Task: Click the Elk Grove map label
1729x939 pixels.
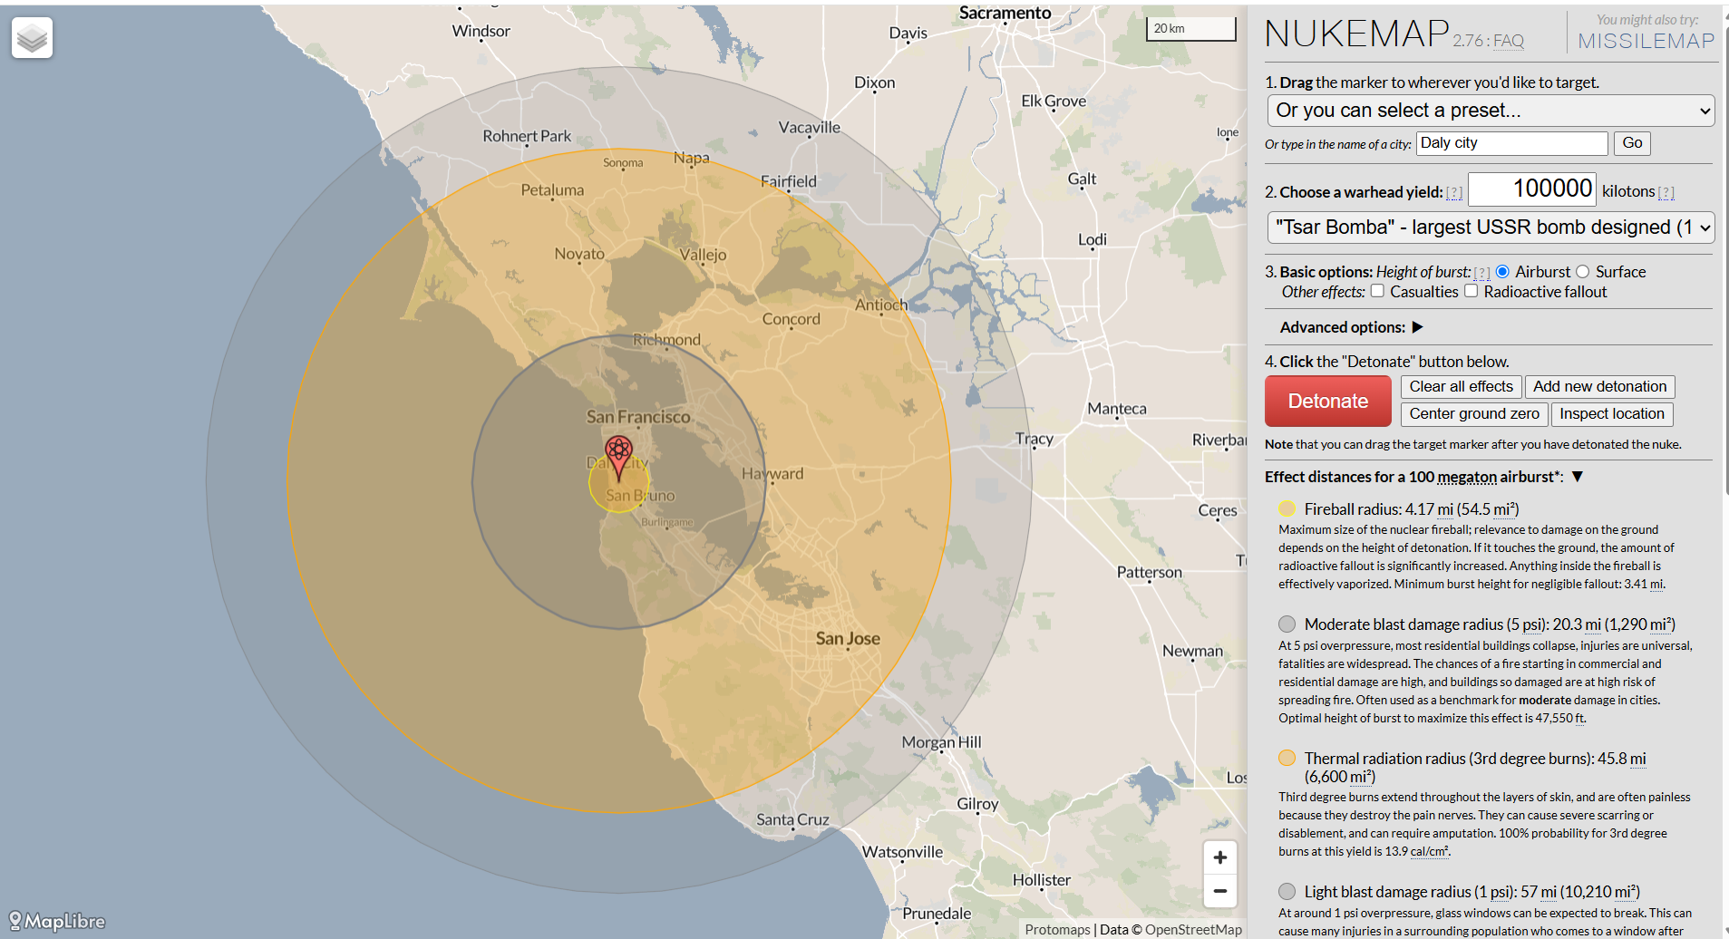Action: [x=1054, y=101]
